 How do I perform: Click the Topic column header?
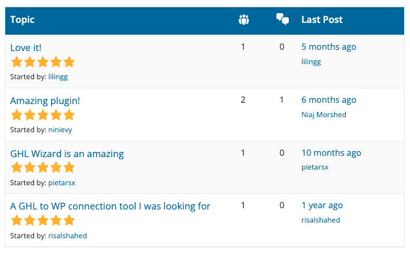[x=22, y=20]
